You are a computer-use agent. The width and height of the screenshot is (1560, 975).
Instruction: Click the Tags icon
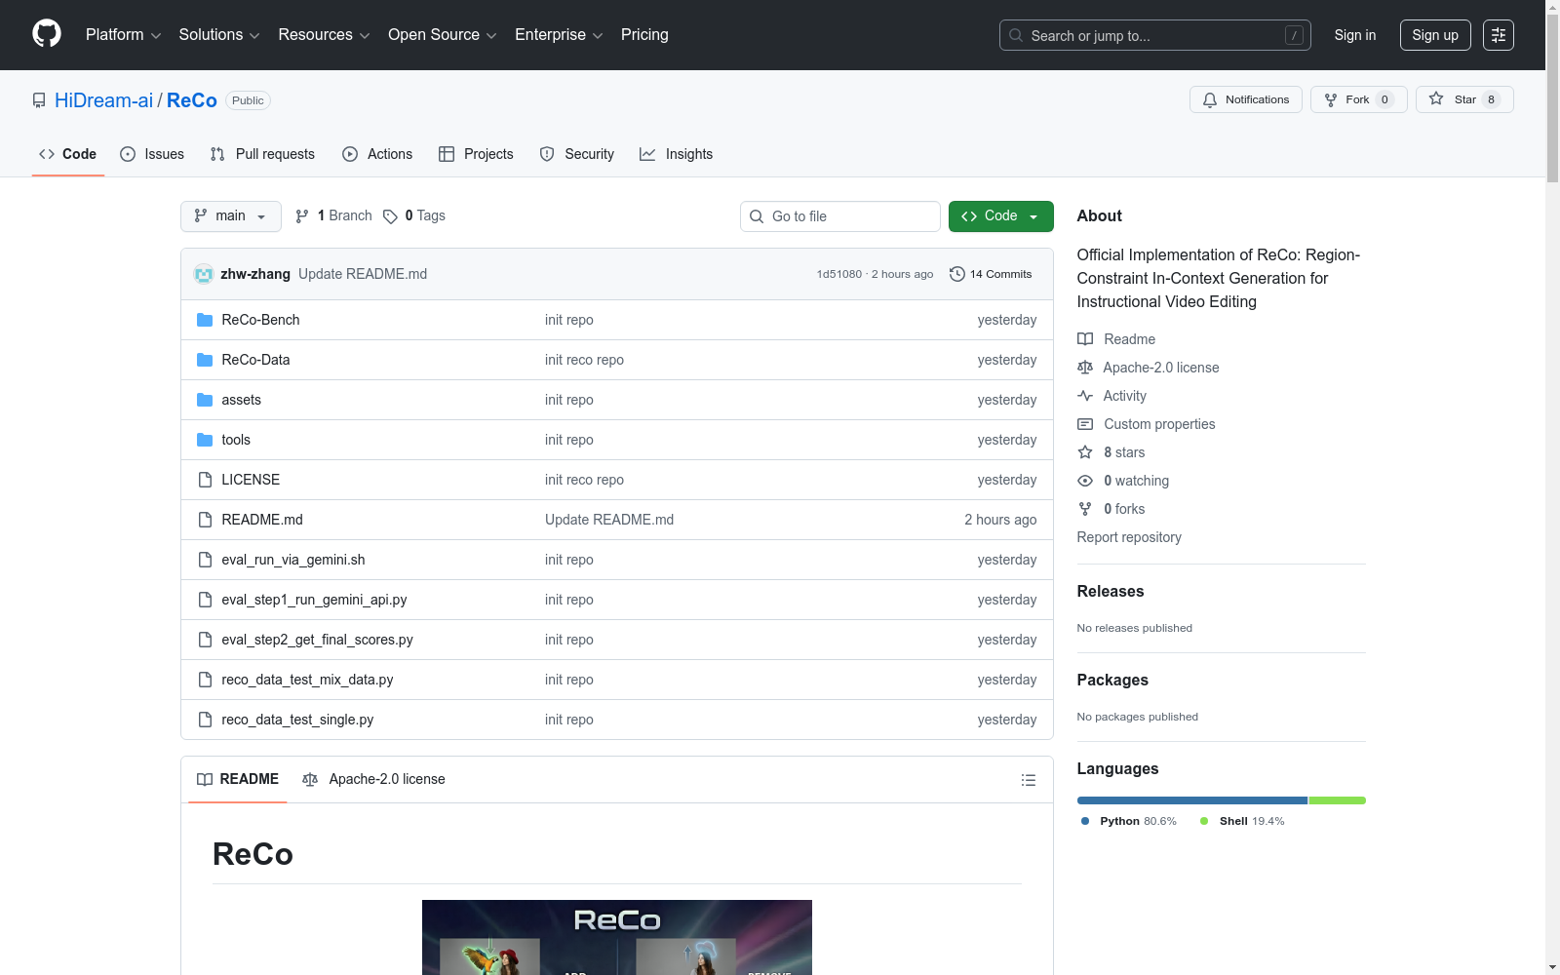click(x=390, y=216)
